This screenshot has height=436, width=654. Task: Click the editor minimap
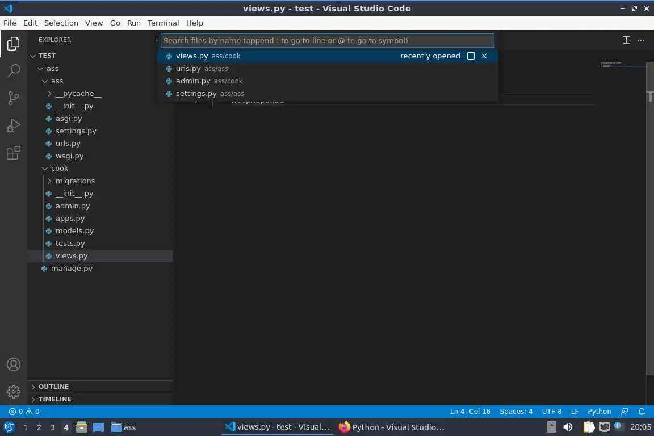click(623, 65)
